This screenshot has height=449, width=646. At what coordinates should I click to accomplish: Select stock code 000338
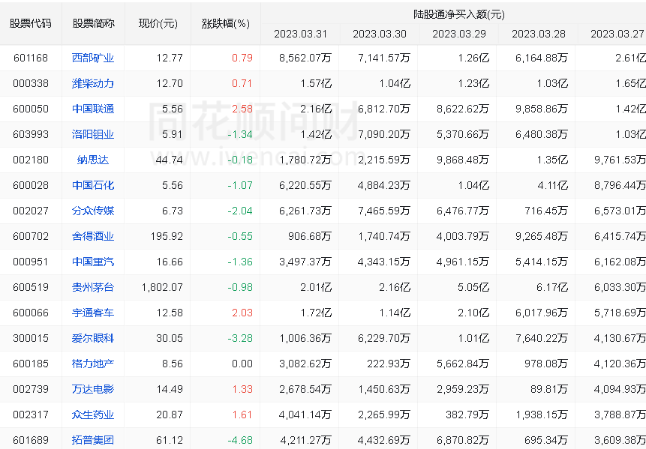click(31, 83)
